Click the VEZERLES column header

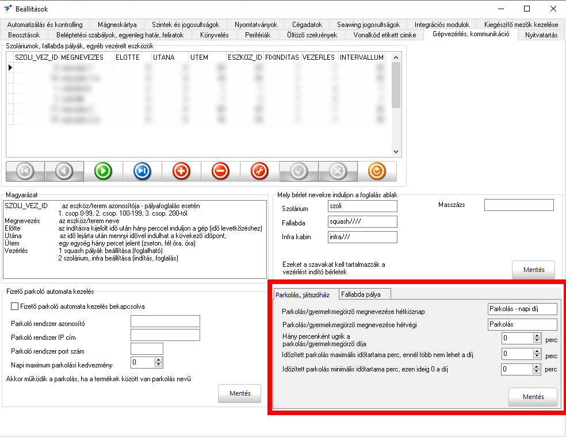pos(319,57)
